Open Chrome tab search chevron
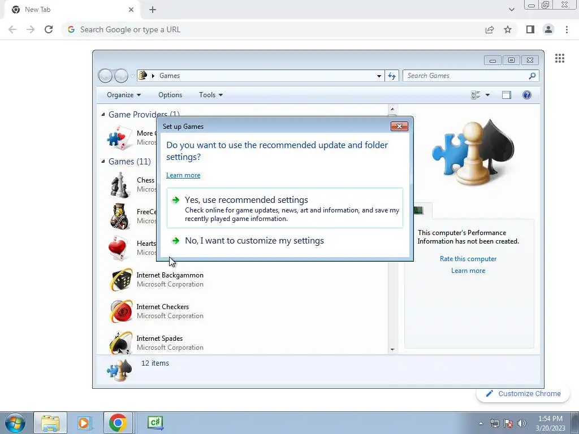This screenshot has height=434, width=579. click(x=511, y=10)
